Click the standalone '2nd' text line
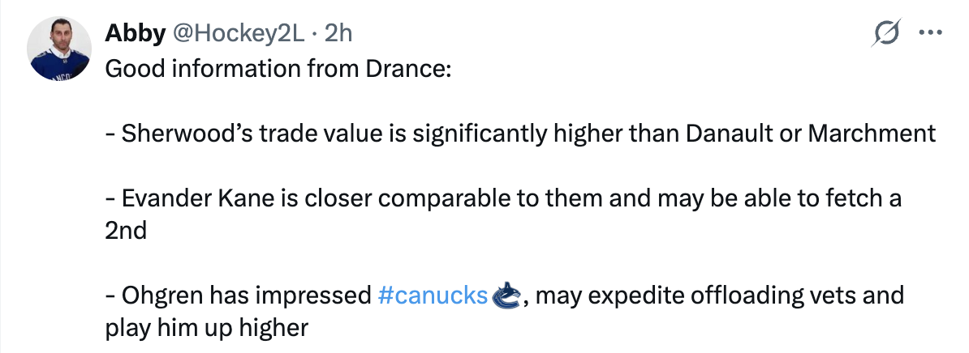Image resolution: width=969 pixels, height=353 pixels. pos(126,231)
